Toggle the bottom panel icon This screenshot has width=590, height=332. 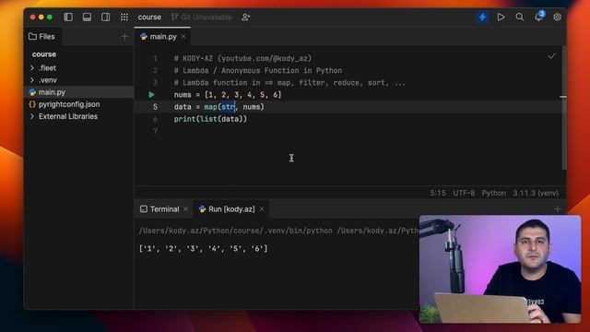click(87, 17)
